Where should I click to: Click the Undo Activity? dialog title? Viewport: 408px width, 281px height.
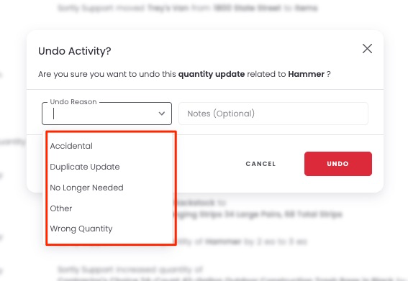click(74, 51)
